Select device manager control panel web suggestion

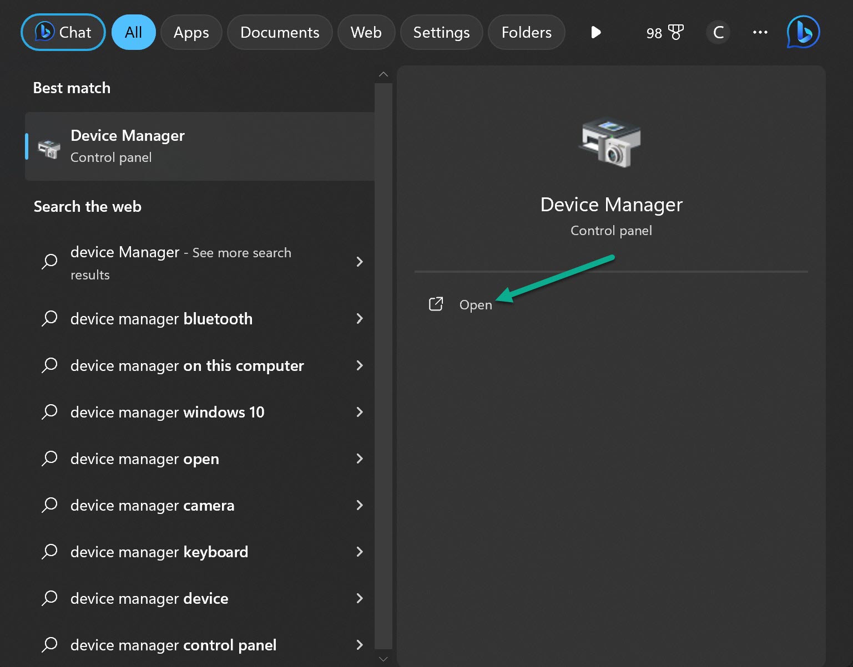pyautogui.click(x=173, y=645)
